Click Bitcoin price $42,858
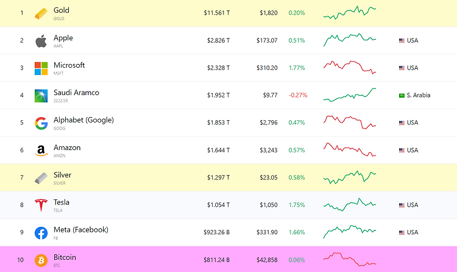The width and height of the screenshot is (457, 272). tap(267, 260)
